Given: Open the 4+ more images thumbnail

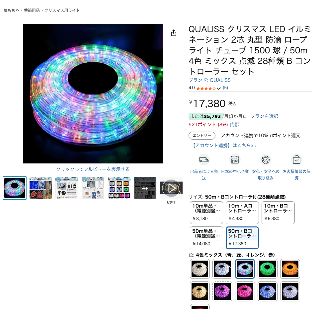Looking at the screenshot, I should click(145, 188).
